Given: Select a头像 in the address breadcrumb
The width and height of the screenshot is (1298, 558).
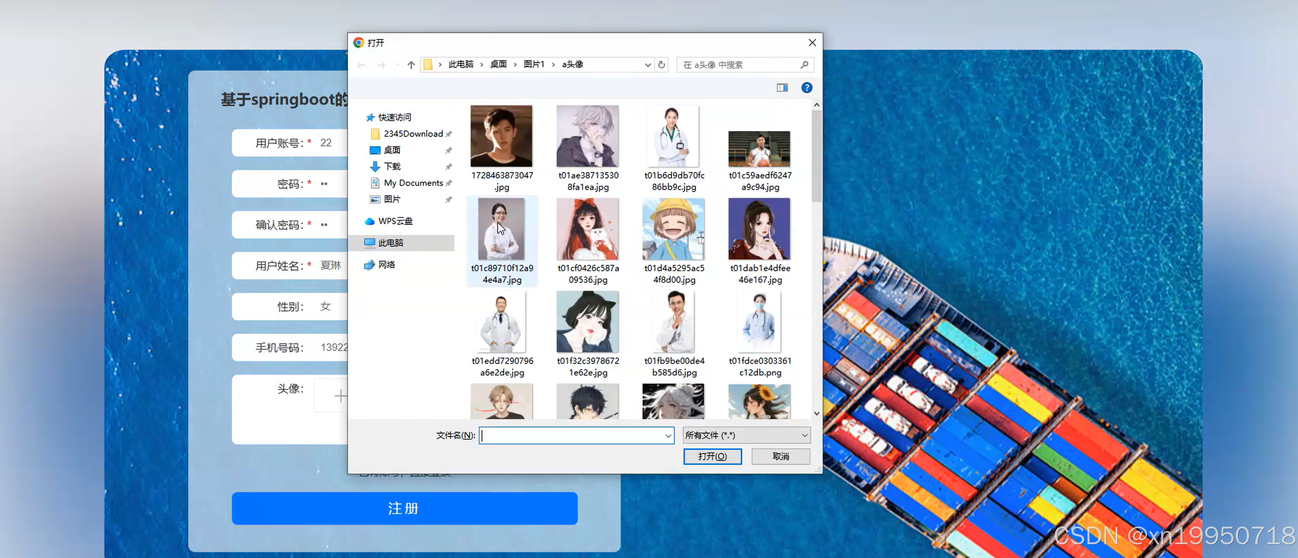Looking at the screenshot, I should [572, 65].
